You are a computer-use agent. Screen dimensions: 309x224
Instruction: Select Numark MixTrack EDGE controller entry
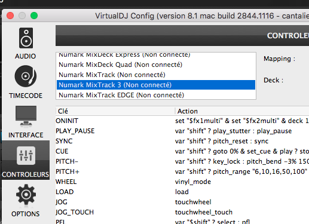click(156, 95)
